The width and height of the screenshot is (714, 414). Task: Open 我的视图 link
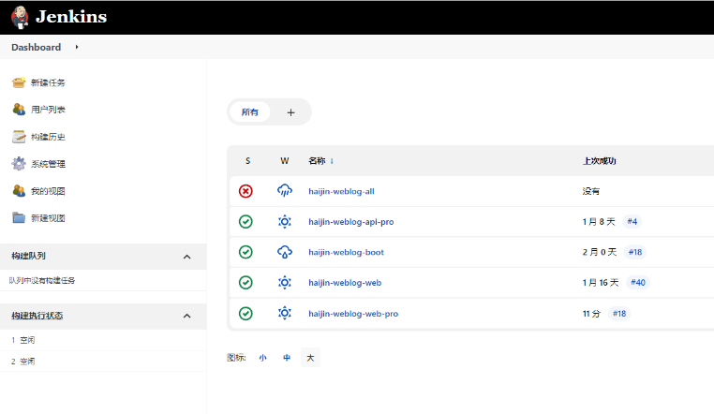click(x=48, y=191)
